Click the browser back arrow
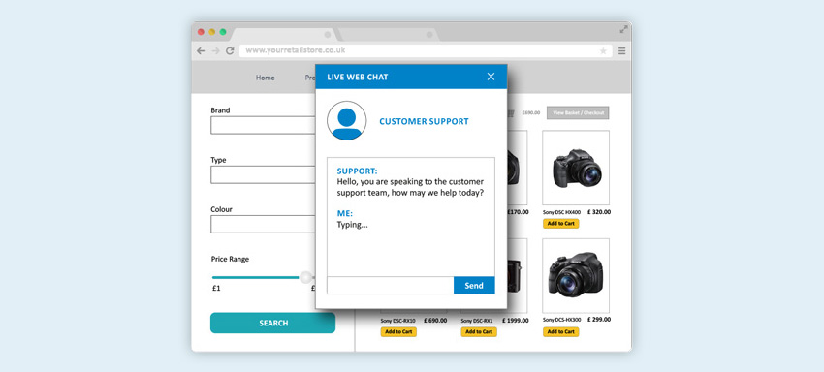The image size is (824, 372). pyautogui.click(x=201, y=51)
